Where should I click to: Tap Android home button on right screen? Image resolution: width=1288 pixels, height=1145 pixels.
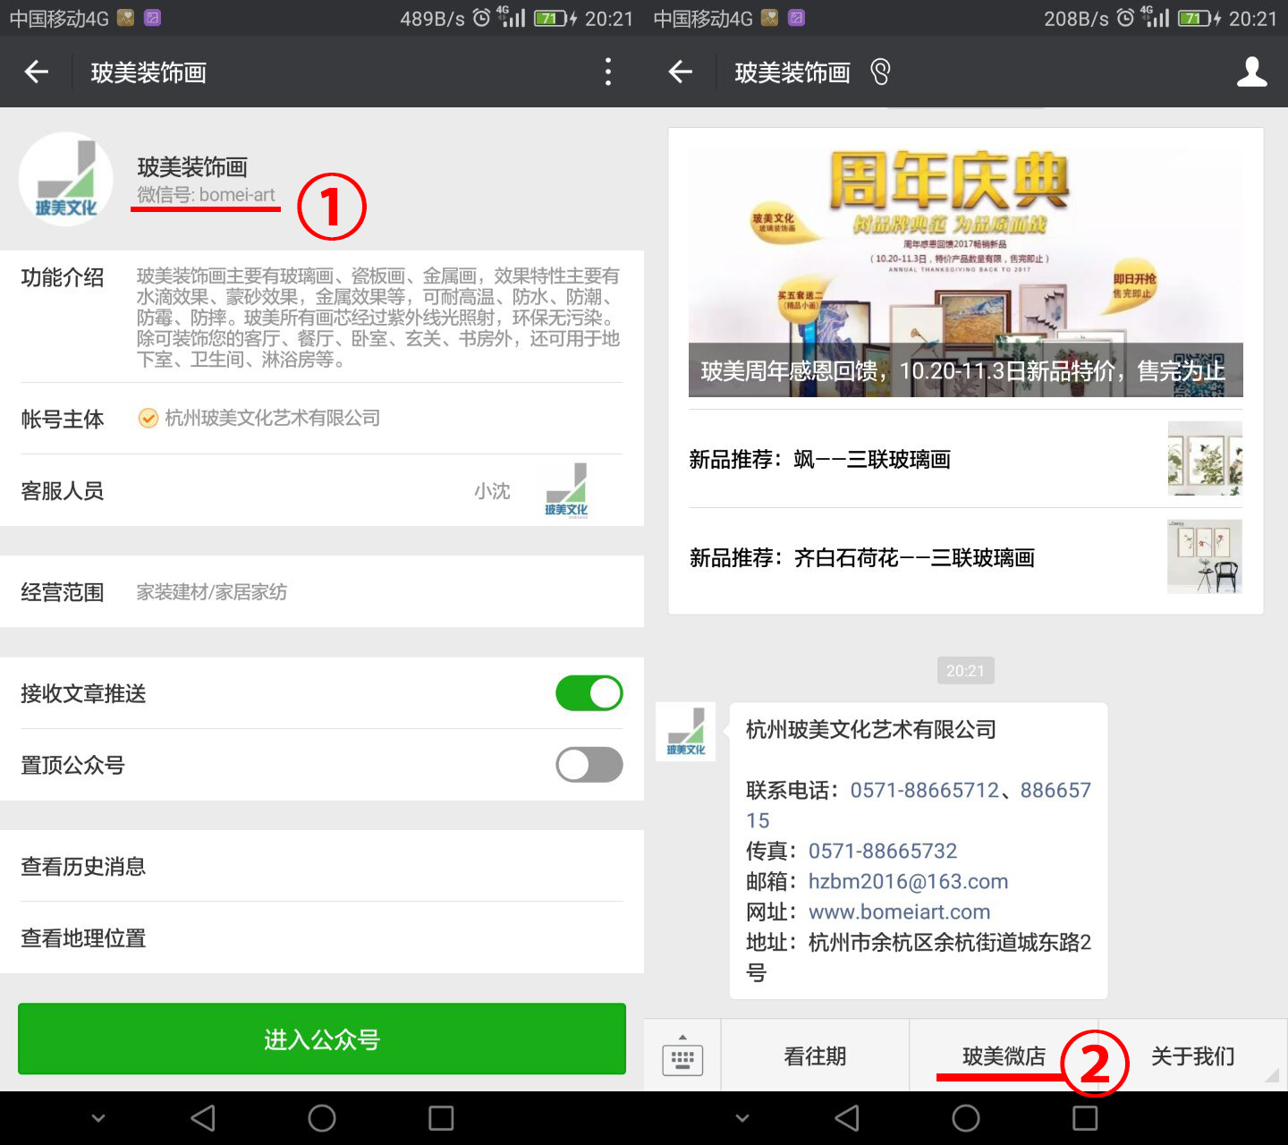coord(966,1118)
